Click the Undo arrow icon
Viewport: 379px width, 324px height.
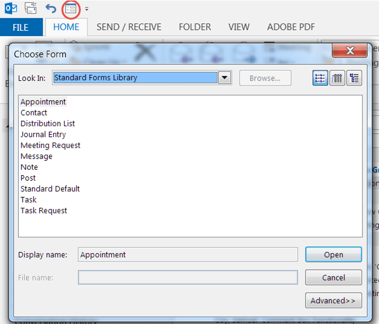pos(51,9)
